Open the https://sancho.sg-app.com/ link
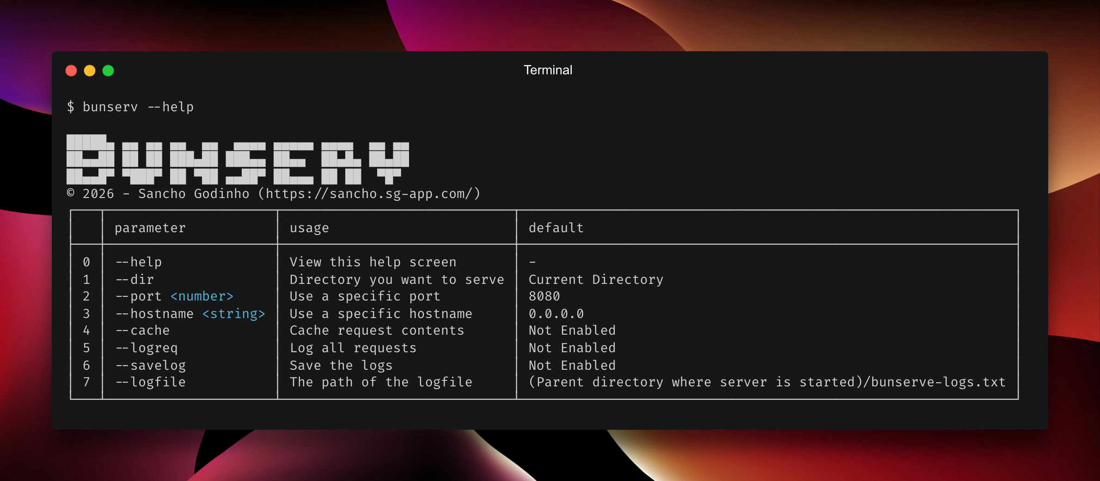This screenshot has height=481, width=1100. (369, 194)
